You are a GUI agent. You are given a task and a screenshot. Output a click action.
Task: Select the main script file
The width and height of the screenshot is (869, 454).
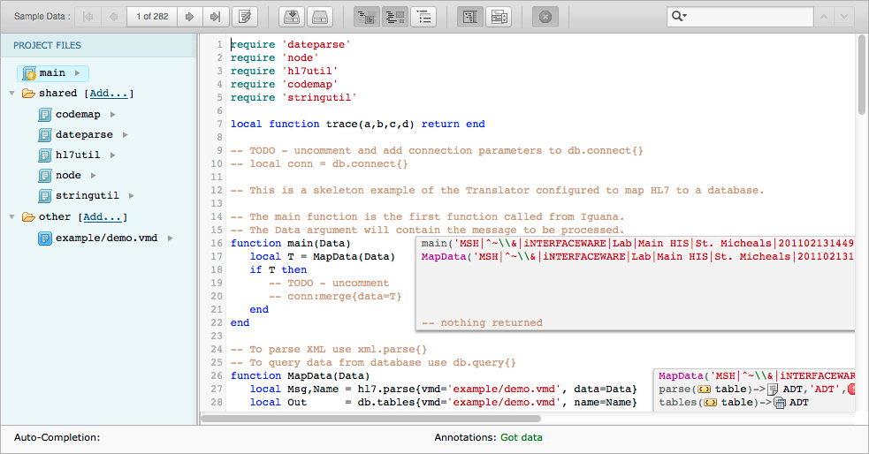click(x=52, y=73)
